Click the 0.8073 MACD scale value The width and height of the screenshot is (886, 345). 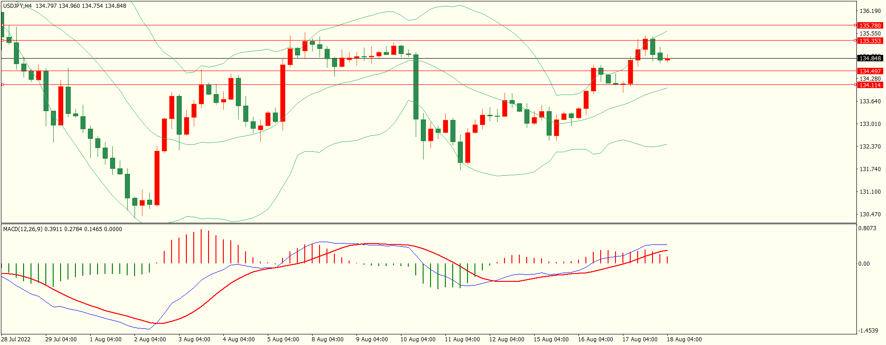pyautogui.click(x=867, y=228)
